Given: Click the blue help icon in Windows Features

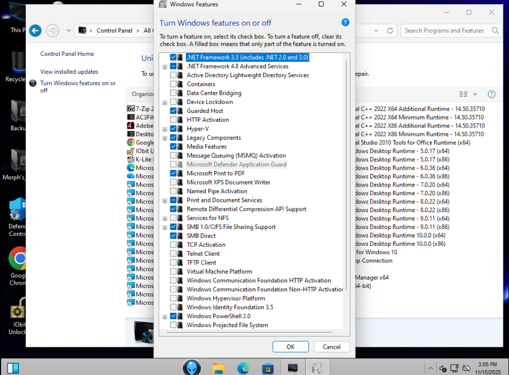Looking at the screenshot, I should [345, 22].
